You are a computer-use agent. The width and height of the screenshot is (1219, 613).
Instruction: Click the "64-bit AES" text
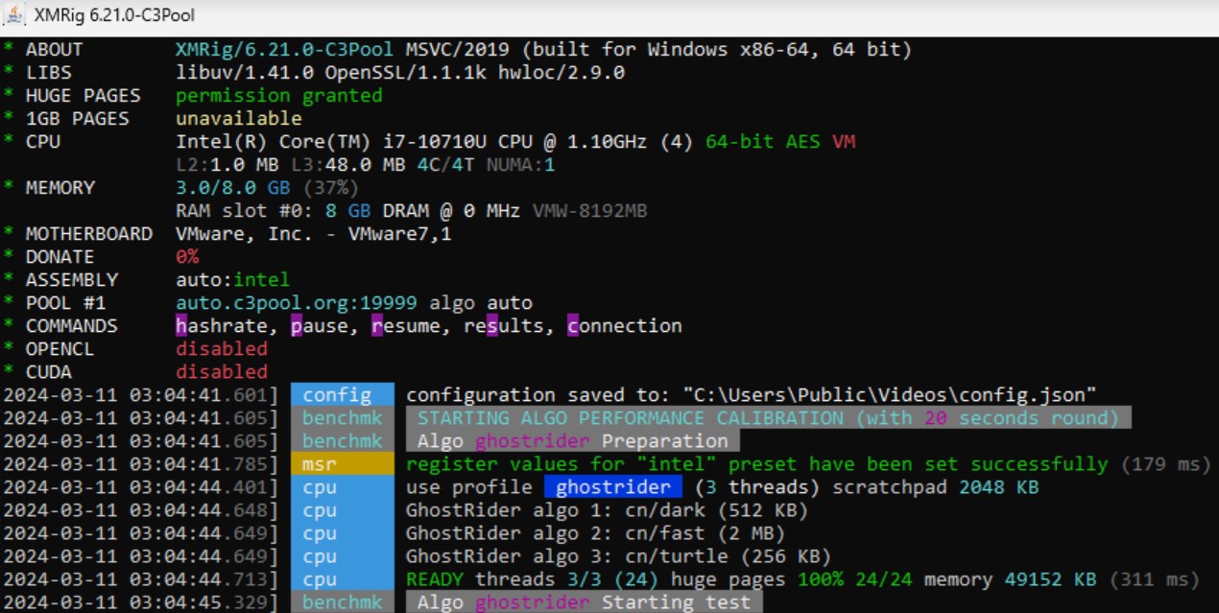(x=763, y=142)
